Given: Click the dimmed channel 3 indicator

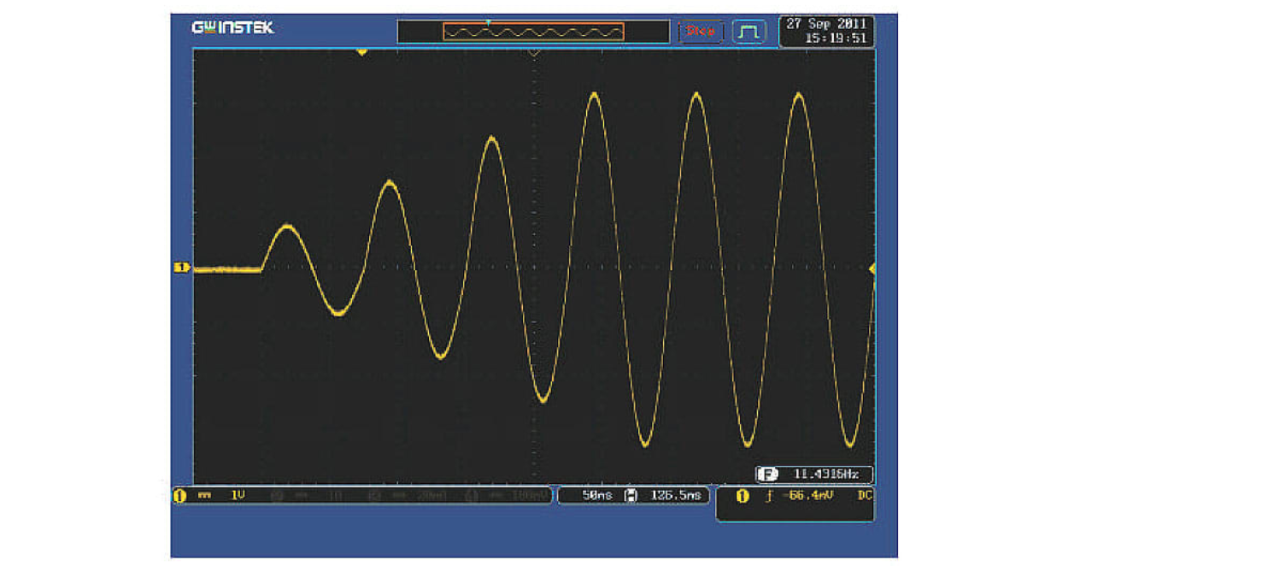Looking at the screenshot, I should 375,495.
